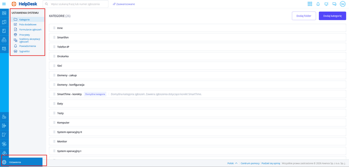Open the Drukarka category row
Screen dimensions: 349x167
point(197,56)
